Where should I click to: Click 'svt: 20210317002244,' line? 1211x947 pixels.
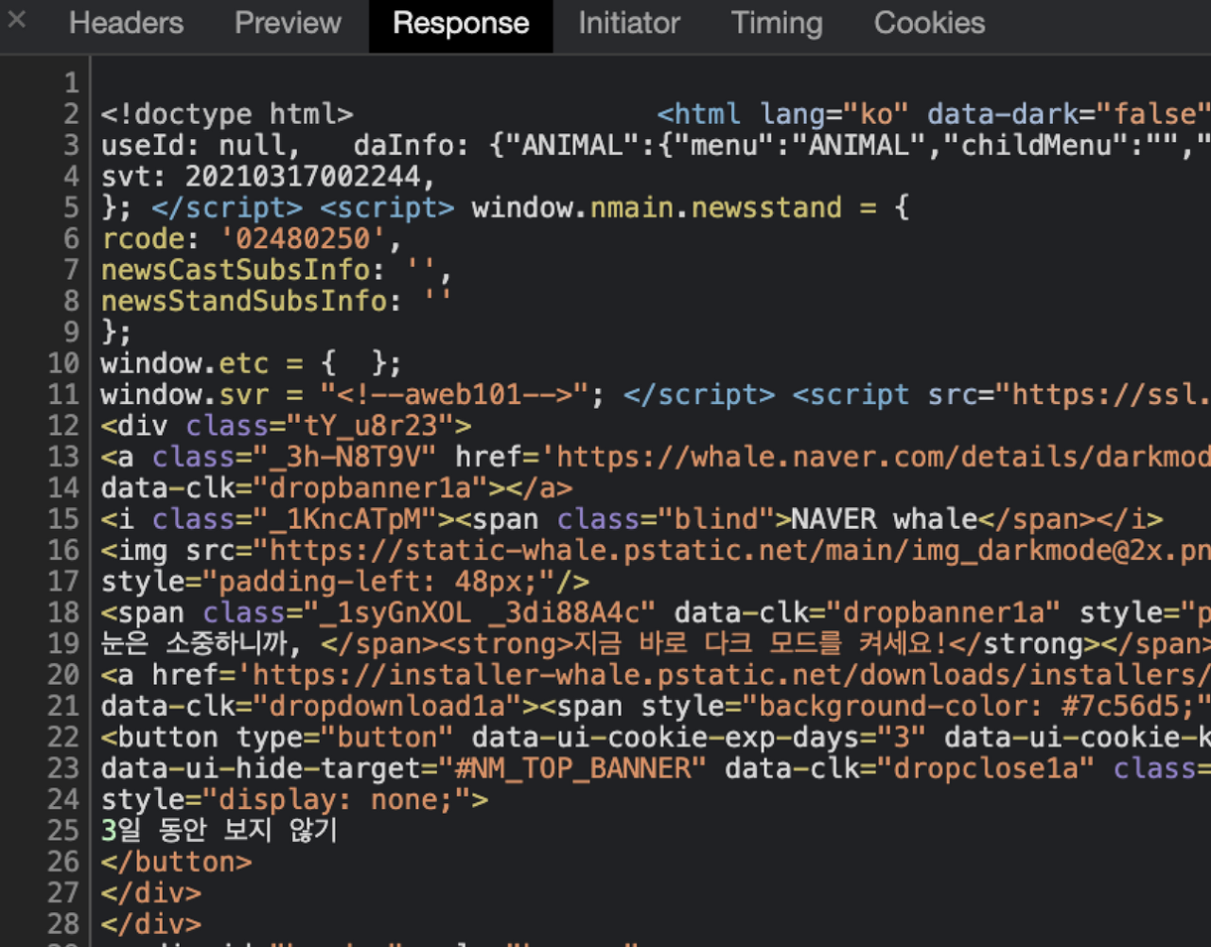tap(269, 177)
